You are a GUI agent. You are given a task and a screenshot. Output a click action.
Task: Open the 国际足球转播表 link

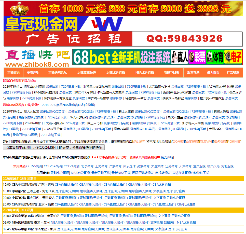coord(143,173)
